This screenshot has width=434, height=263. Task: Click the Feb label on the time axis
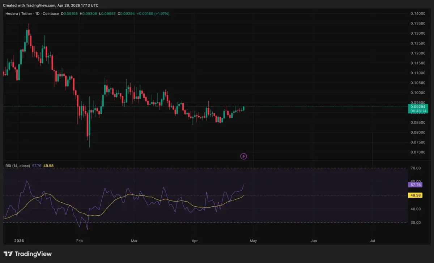tap(80, 240)
